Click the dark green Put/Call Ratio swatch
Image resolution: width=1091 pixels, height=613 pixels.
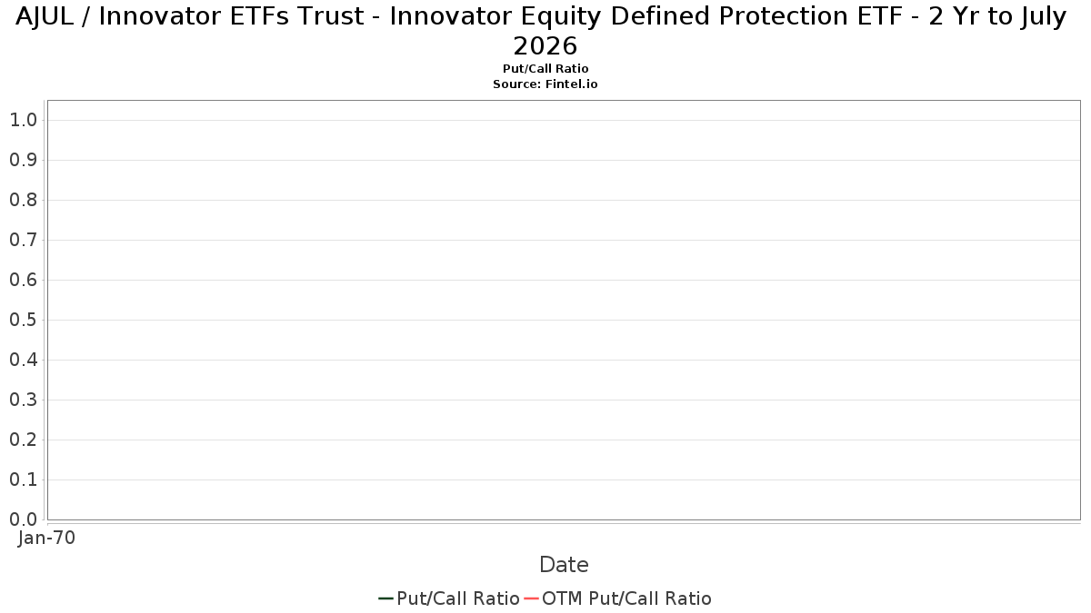tap(385, 598)
